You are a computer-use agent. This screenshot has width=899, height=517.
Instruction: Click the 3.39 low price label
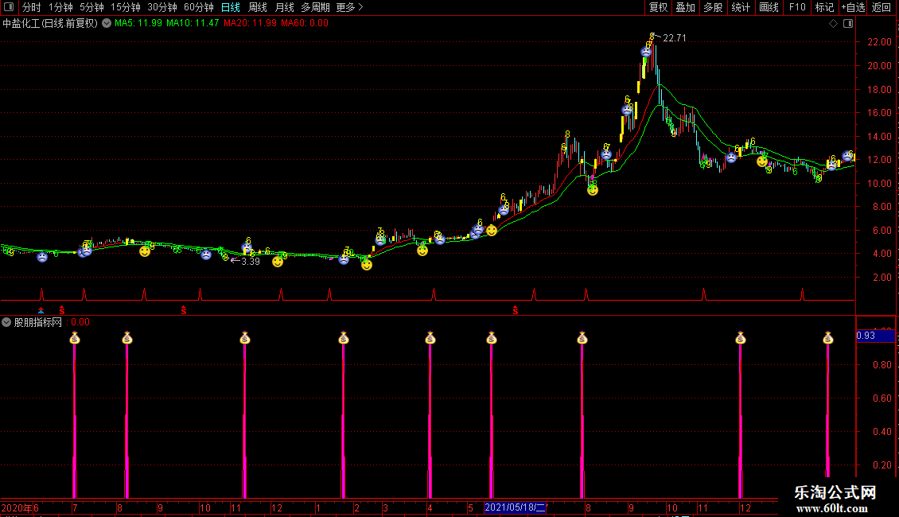(x=251, y=262)
